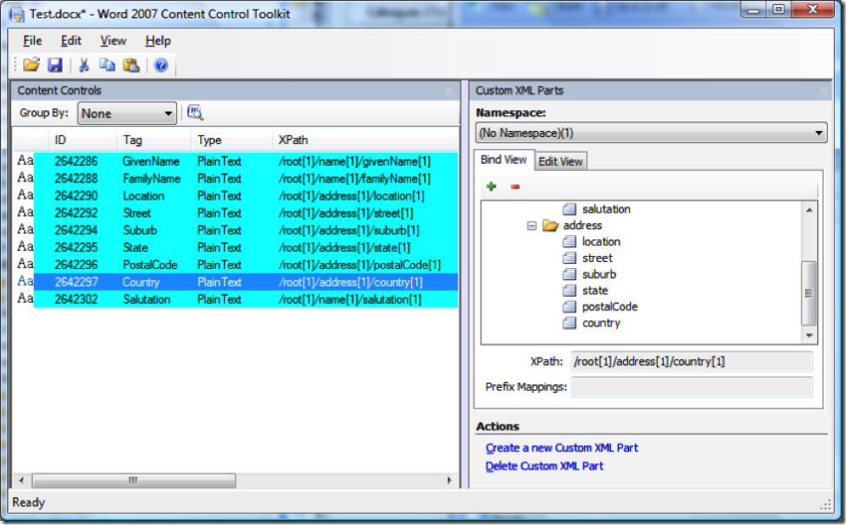Switch to the Edit View tab
Image resolution: width=846 pixels, height=525 pixels.
point(561,161)
